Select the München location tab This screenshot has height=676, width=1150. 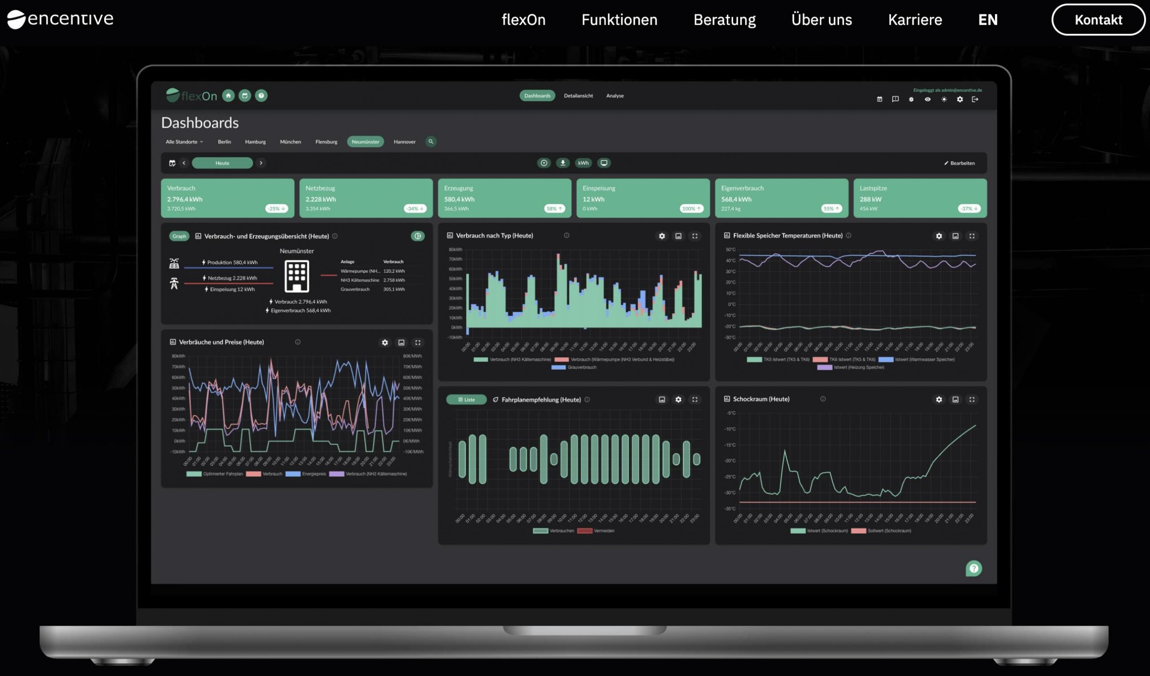pos(290,141)
